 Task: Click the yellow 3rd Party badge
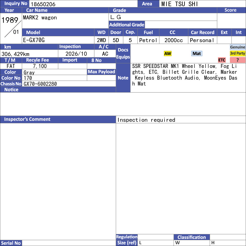(237, 53)
